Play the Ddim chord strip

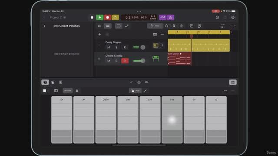(x=106, y=120)
